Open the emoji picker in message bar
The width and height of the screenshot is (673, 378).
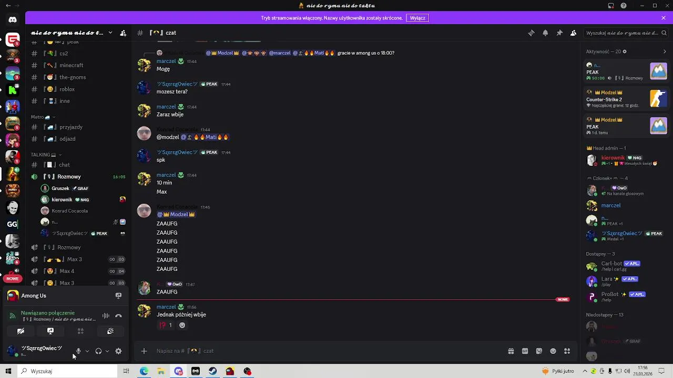553,351
